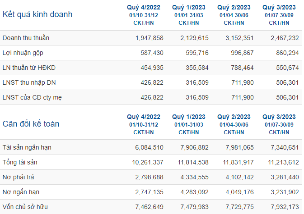This screenshot has width=304, height=214.
Task: Click the LNST thu nhập DN row label
Action: (29, 82)
